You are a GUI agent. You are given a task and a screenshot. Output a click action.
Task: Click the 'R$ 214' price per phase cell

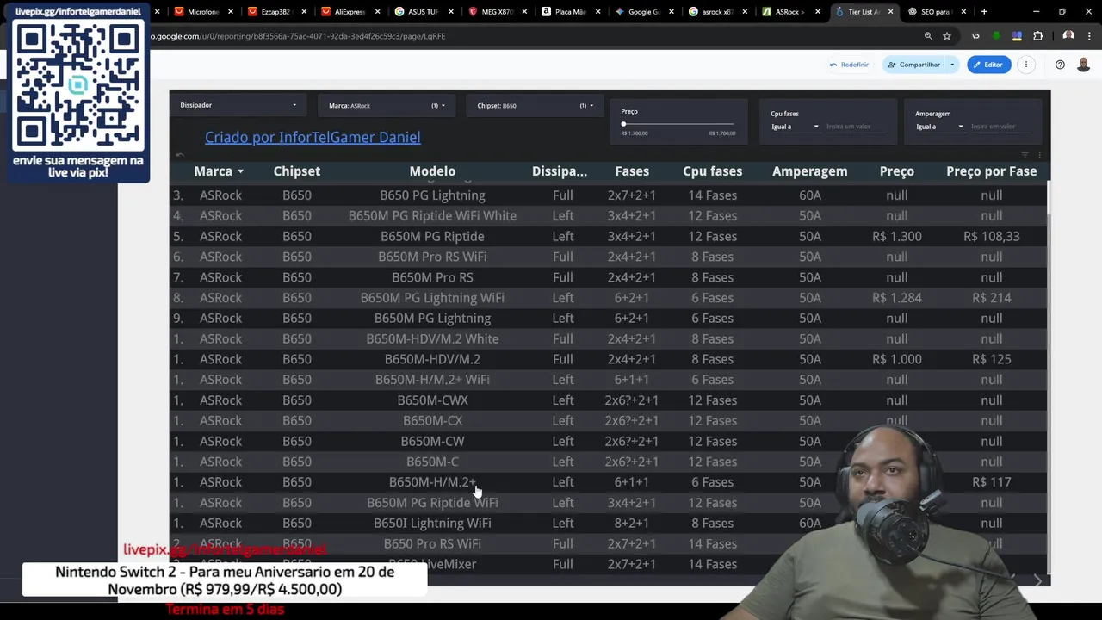point(991,298)
